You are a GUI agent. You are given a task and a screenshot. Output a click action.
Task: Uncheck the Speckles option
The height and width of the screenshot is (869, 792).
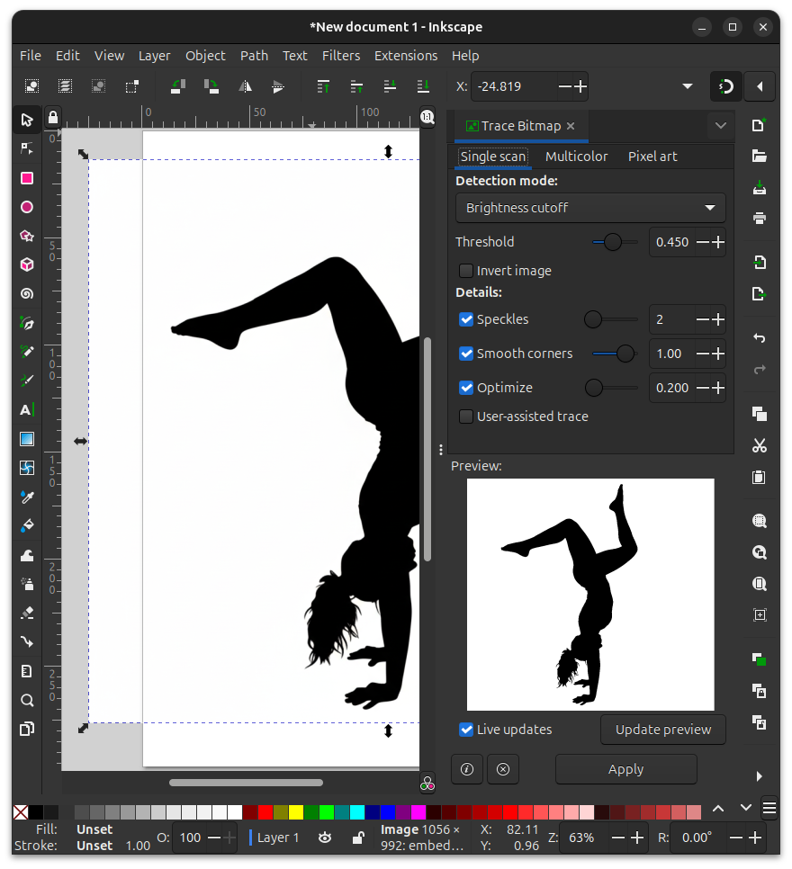(466, 319)
